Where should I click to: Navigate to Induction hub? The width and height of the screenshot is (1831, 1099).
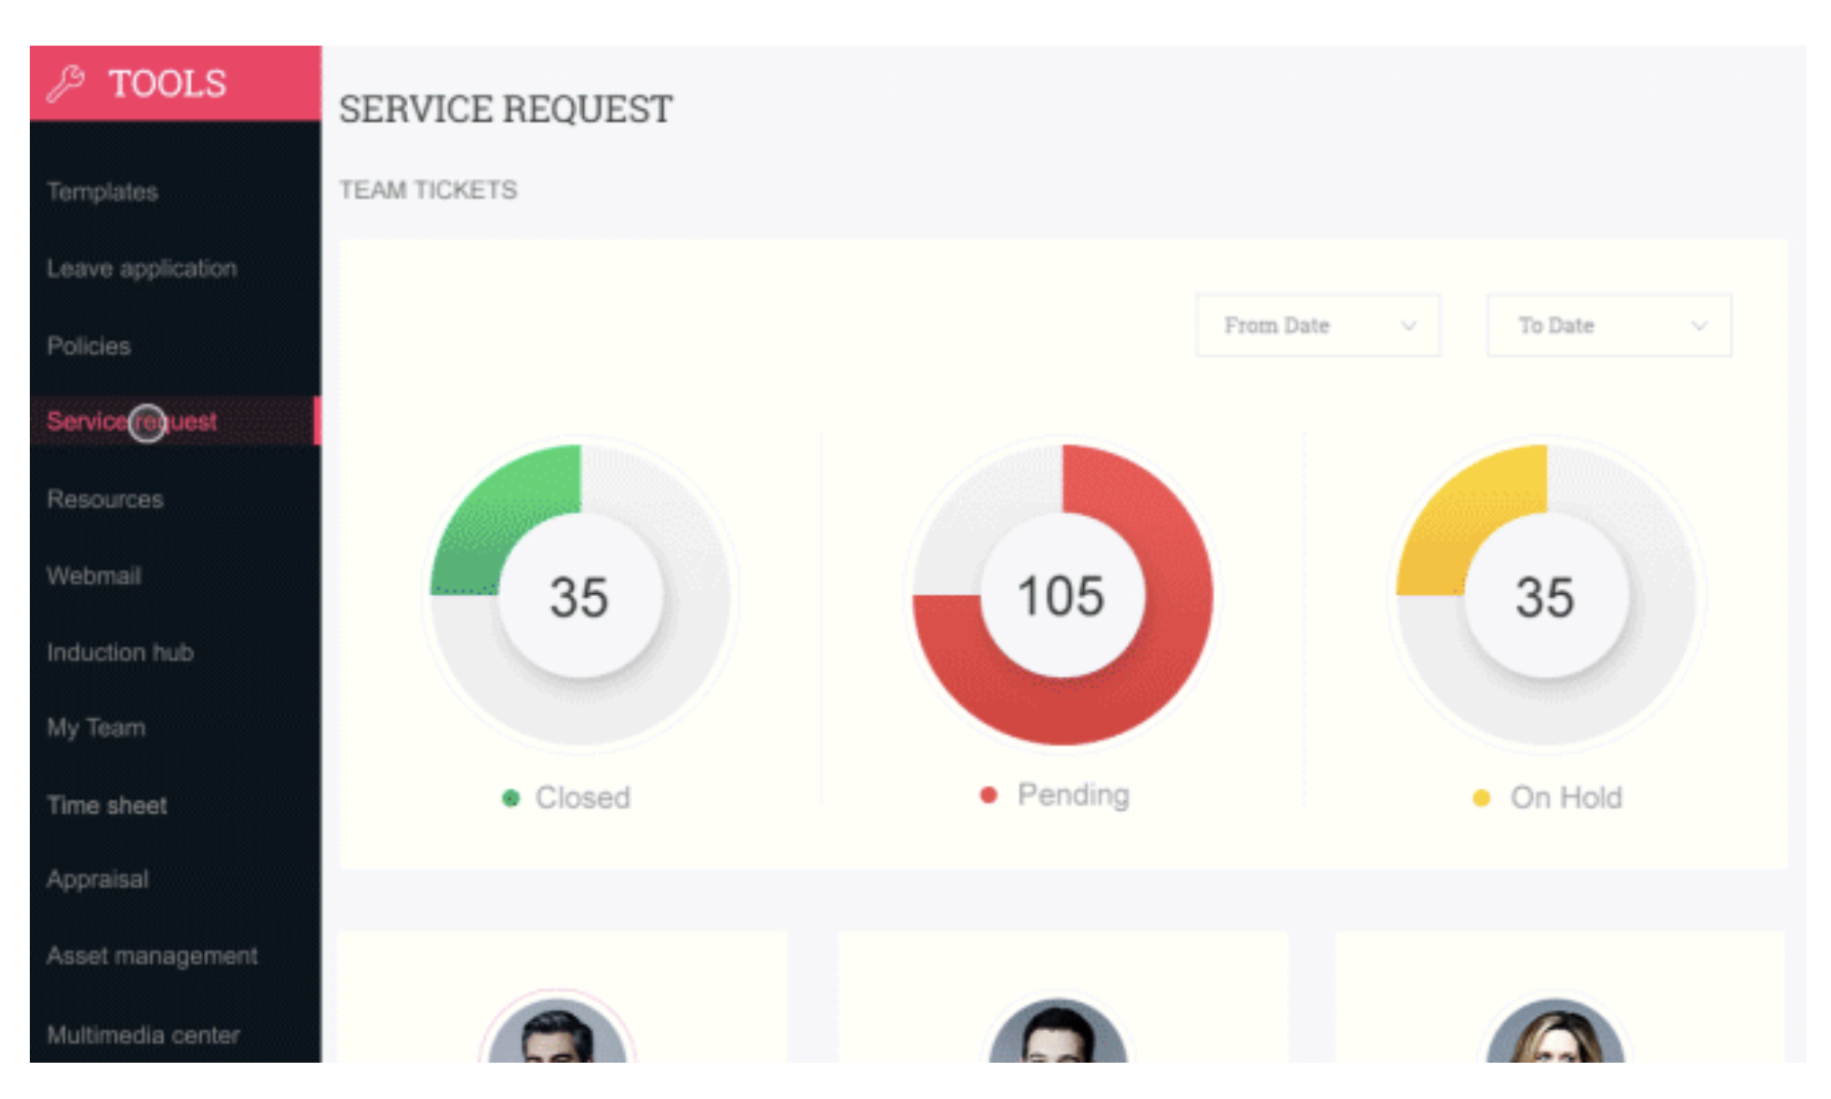click(x=120, y=652)
